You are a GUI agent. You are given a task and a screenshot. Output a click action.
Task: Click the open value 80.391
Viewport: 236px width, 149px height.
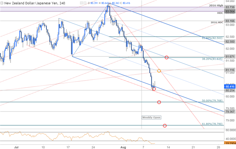(94, 3)
